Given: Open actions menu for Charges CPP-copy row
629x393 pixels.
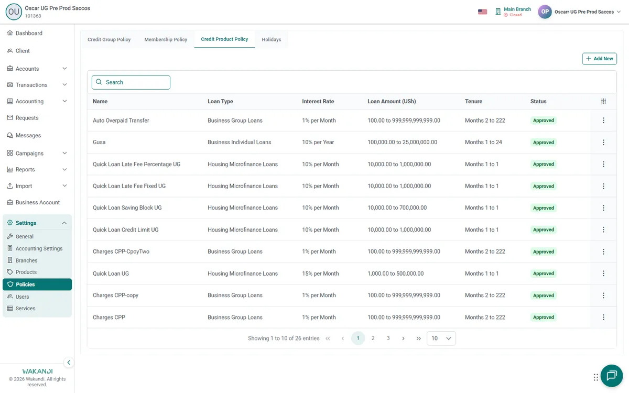Looking at the screenshot, I should [x=603, y=296].
